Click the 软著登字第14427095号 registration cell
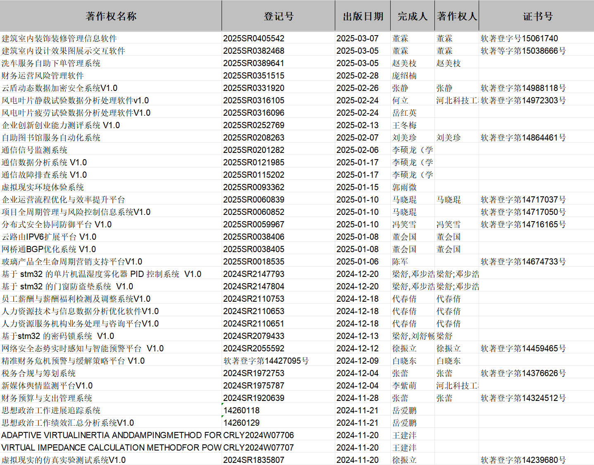The height and width of the screenshot is (465, 594). (x=266, y=361)
